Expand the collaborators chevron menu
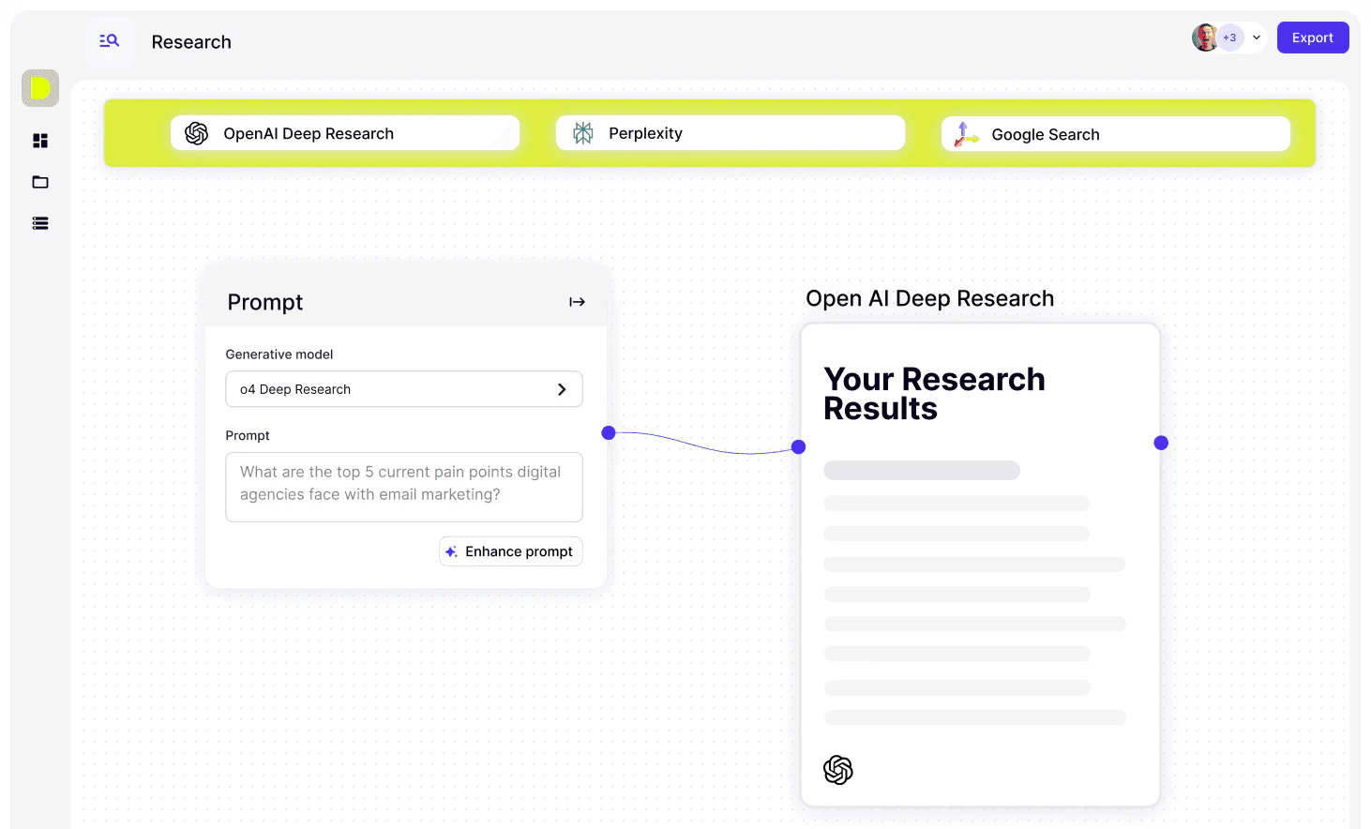The image size is (1371, 829). point(1257,38)
